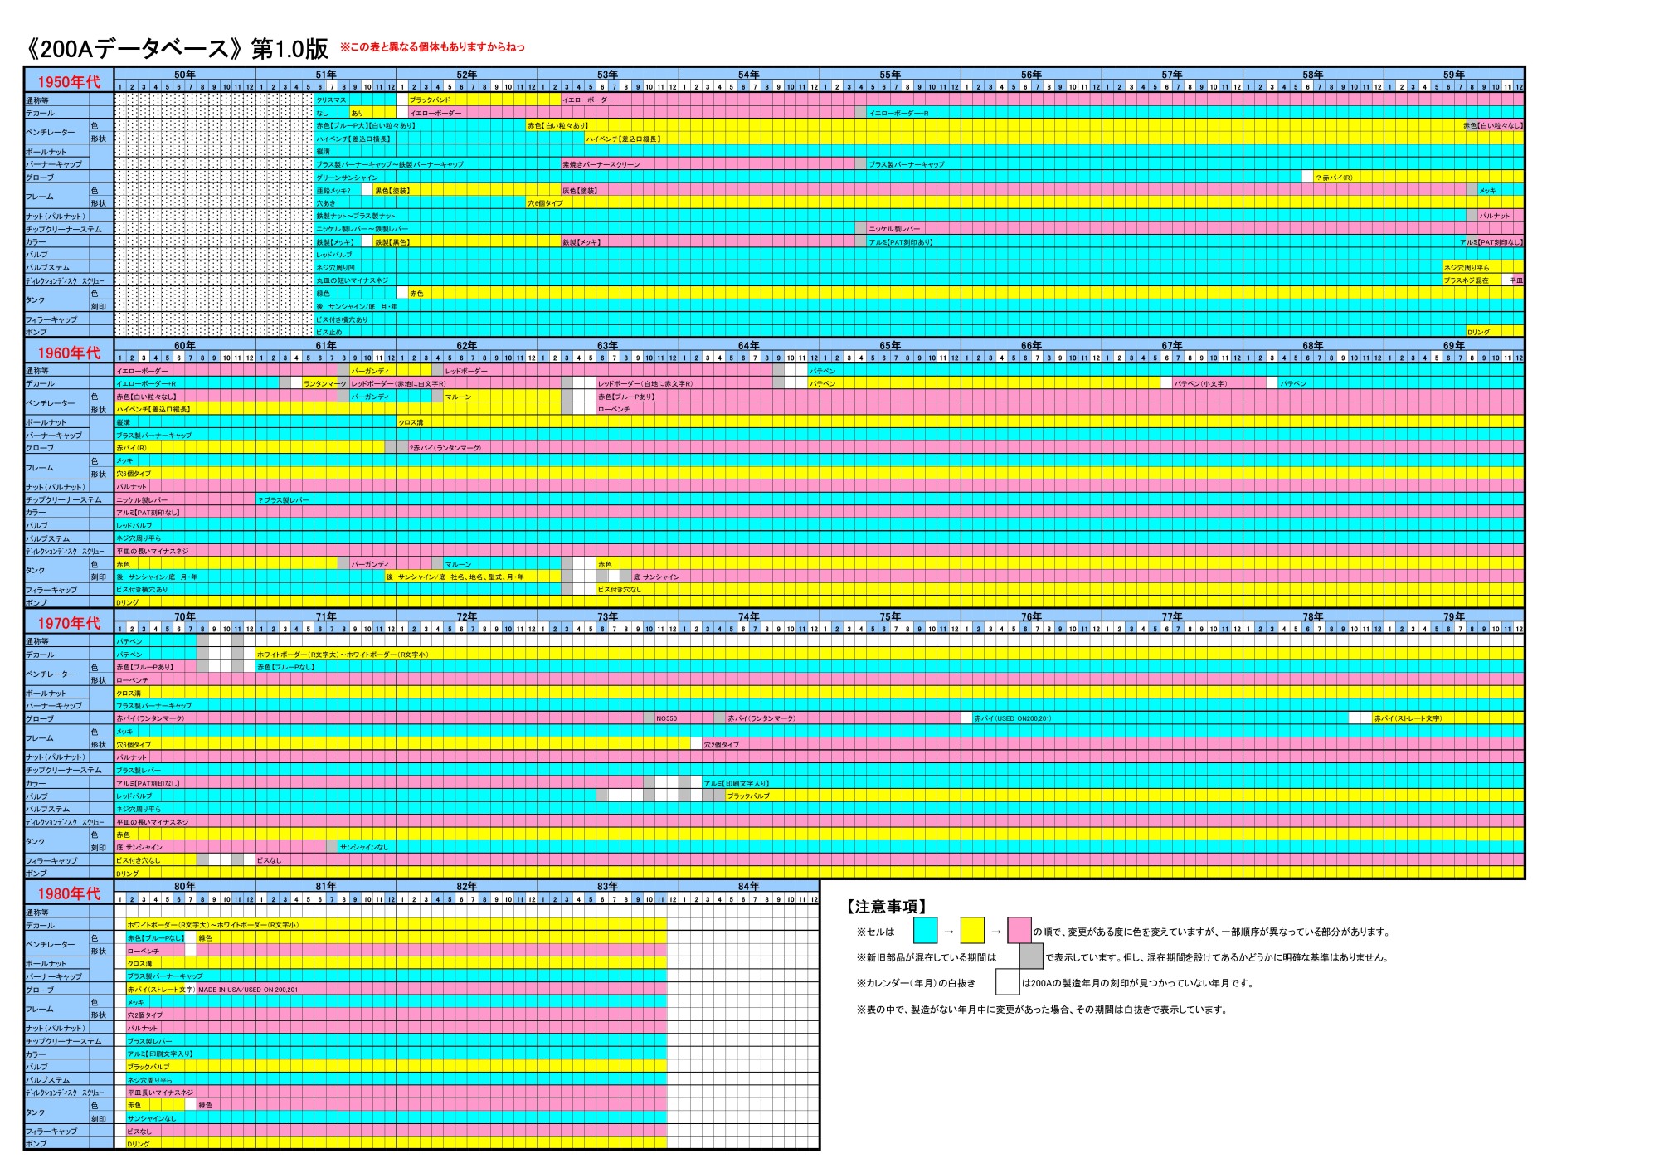Screen dimensions: 1659x1173
Task: Select the 1950年代 decade header
Action: [x=69, y=81]
